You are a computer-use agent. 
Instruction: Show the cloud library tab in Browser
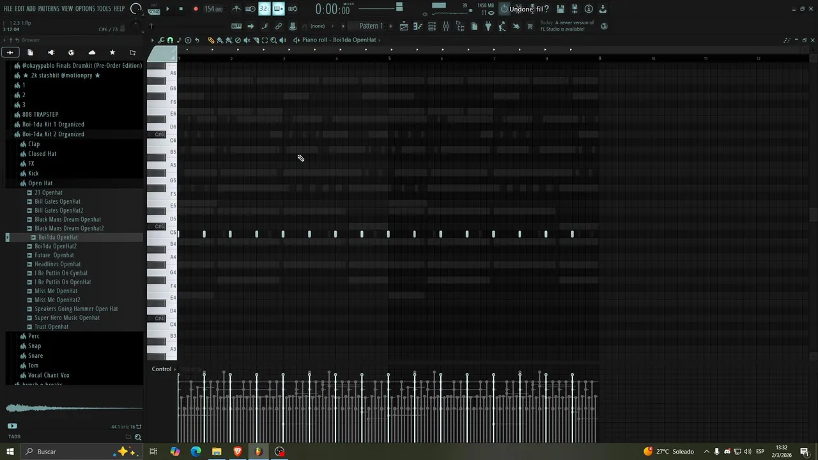(x=92, y=52)
